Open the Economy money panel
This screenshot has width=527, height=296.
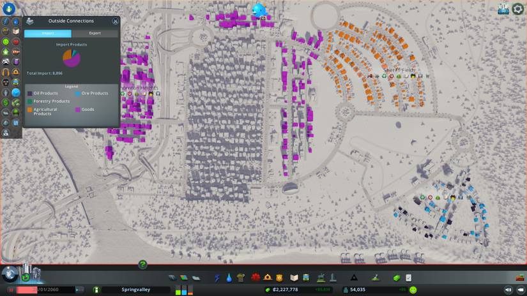pyautogui.click(x=397, y=278)
